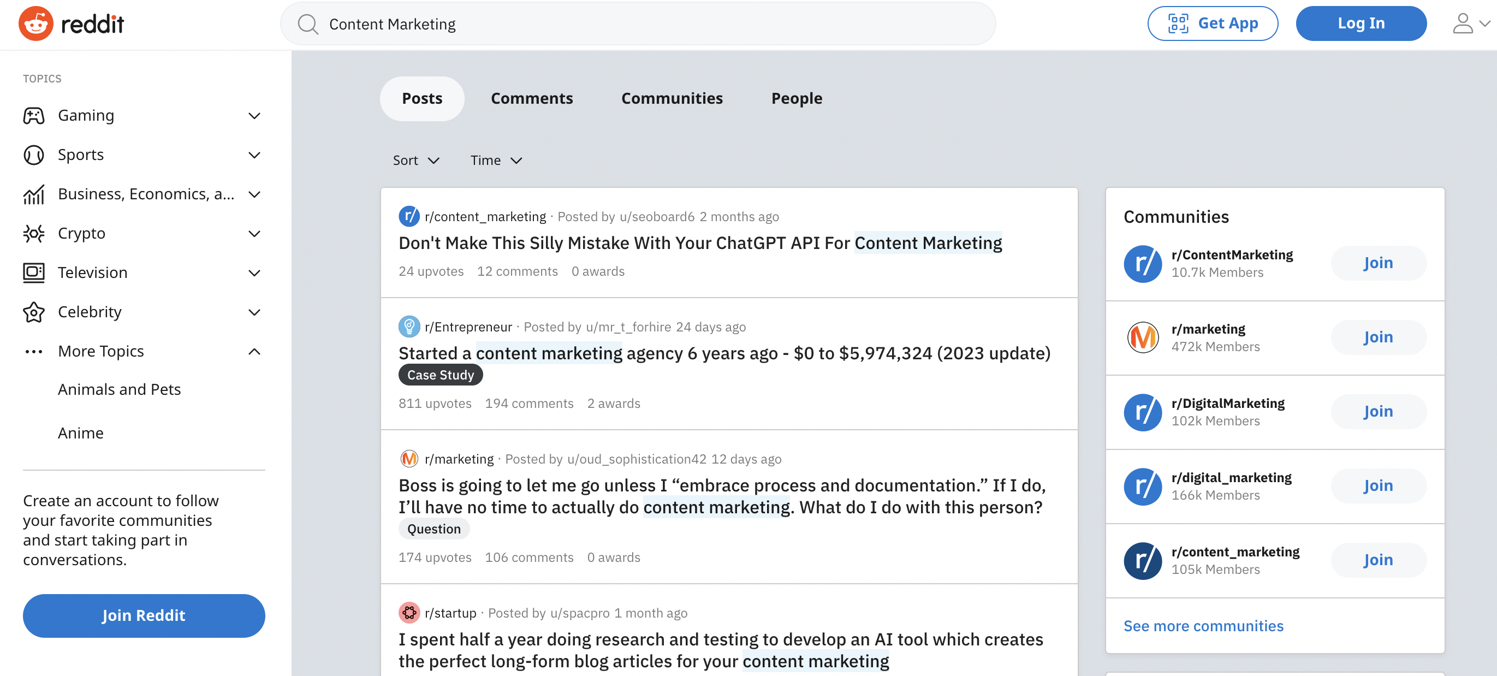Click r/ContentMarketing community avatar

click(1143, 263)
